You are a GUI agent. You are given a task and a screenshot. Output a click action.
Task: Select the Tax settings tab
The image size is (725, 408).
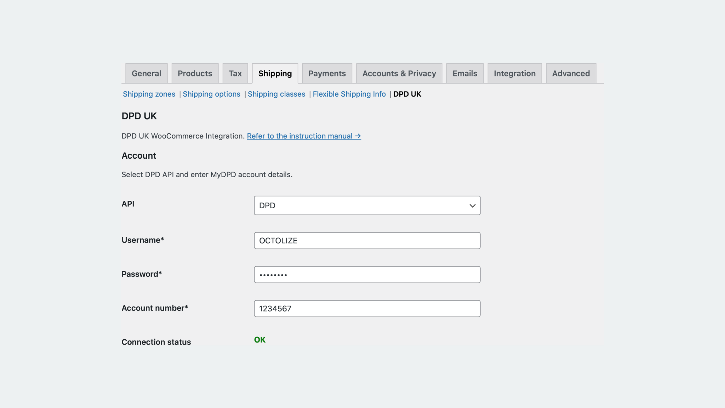pos(235,73)
